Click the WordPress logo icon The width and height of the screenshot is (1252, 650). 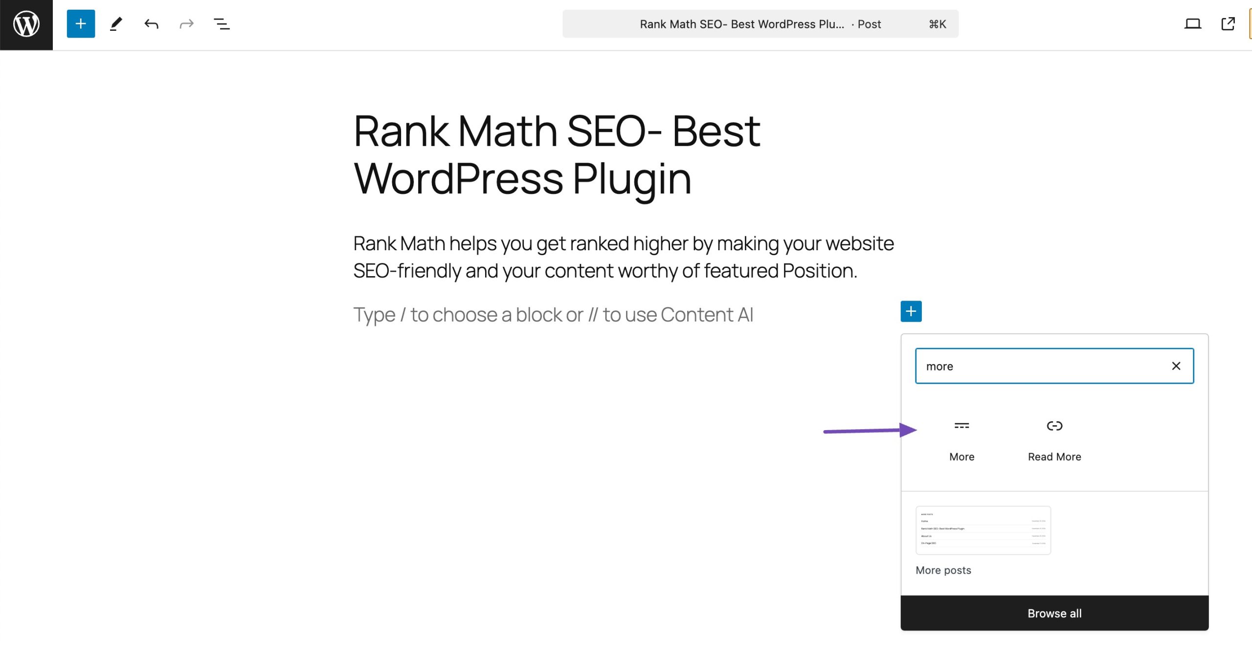[24, 24]
